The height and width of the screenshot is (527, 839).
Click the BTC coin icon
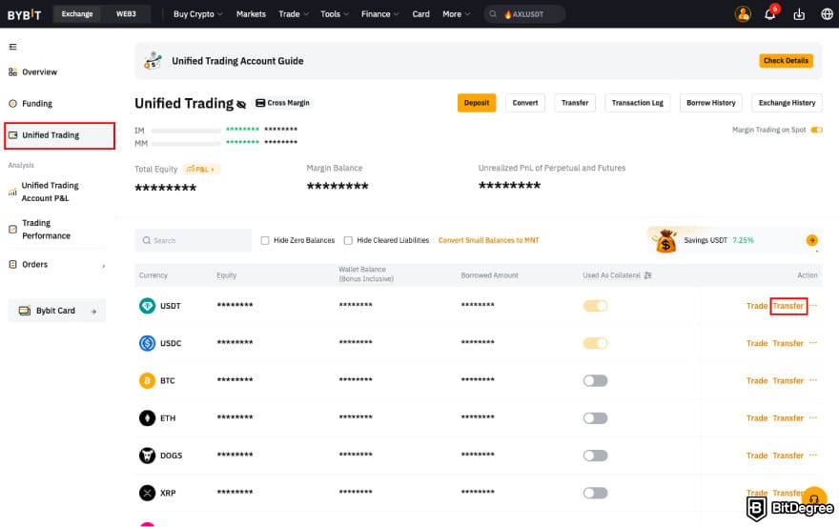click(147, 380)
